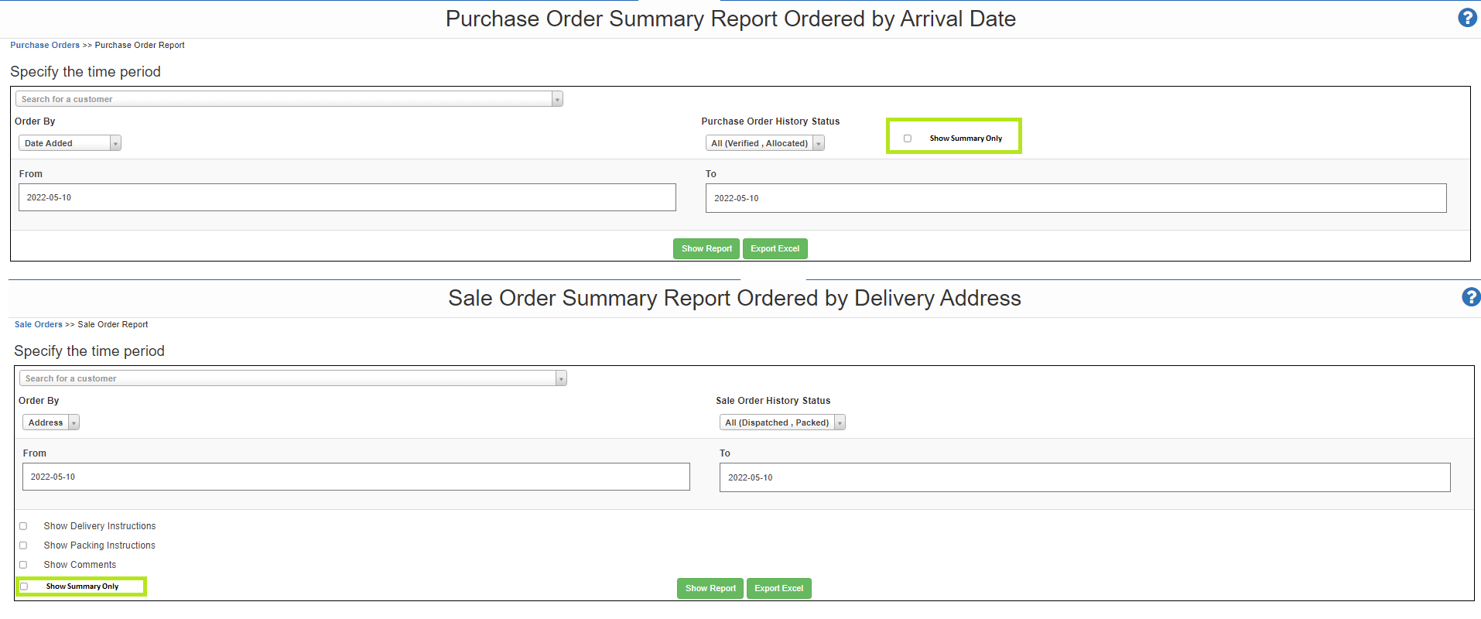Click Show Report for sale orders
Image resolution: width=1481 pixels, height=619 pixels.
(710, 588)
